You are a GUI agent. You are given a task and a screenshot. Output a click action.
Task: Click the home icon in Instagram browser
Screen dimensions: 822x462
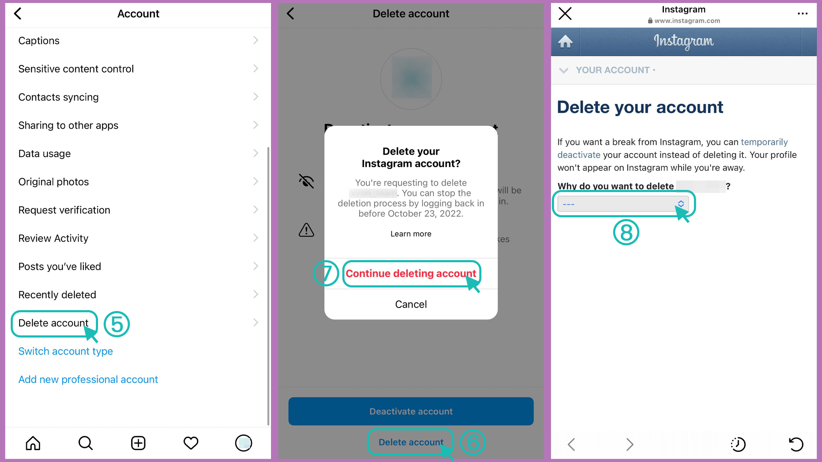566,41
